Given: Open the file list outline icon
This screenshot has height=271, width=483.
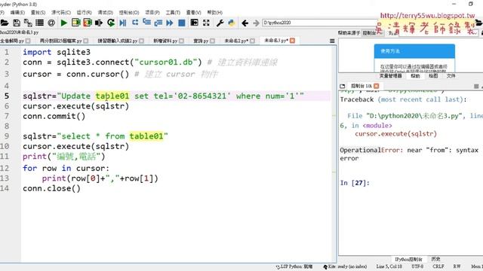Looking at the screenshot, I should coord(40,23).
